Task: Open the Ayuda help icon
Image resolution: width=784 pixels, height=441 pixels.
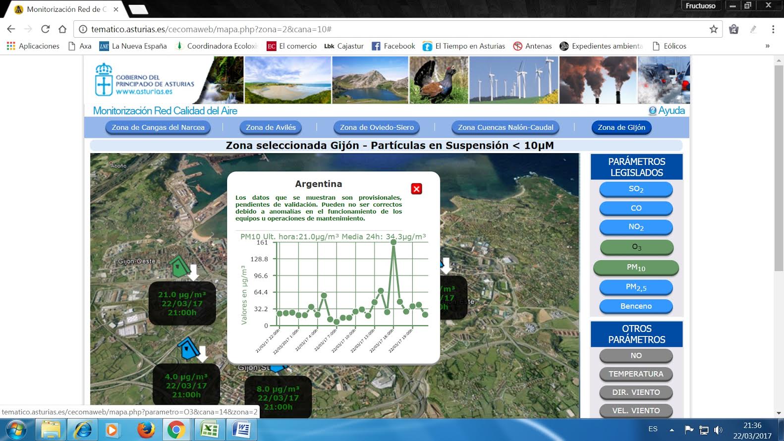Action: coord(653,111)
